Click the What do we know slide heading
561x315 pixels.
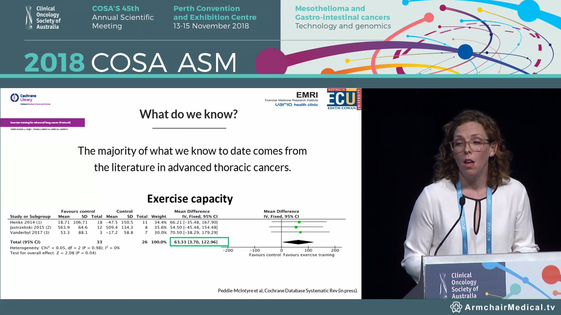(x=189, y=114)
